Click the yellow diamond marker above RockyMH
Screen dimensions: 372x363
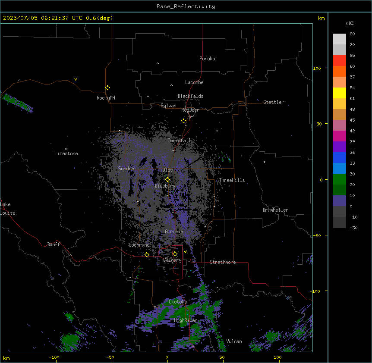click(x=107, y=88)
